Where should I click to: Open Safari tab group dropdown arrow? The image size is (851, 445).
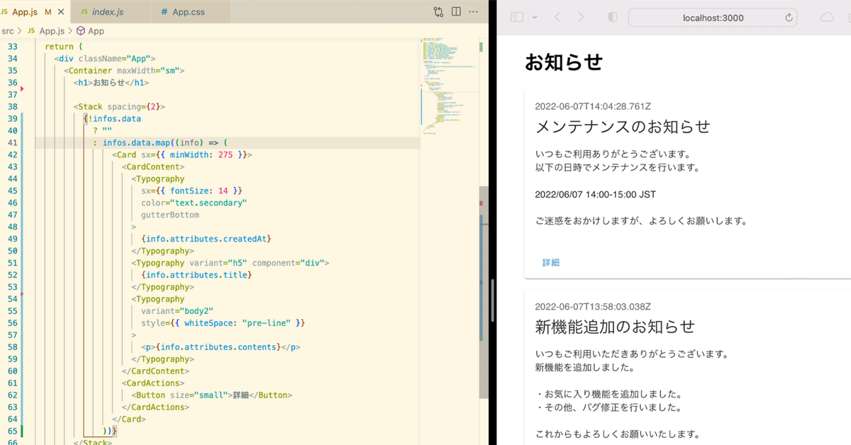(535, 17)
